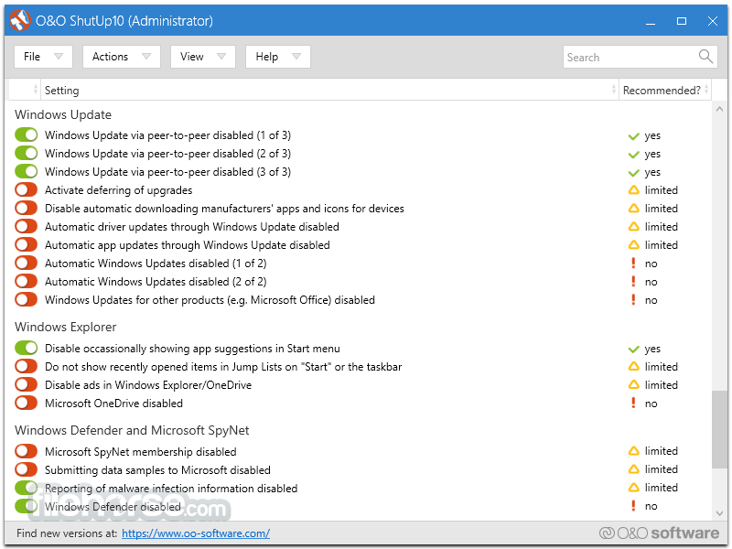Enable Automatic driver updates disabled switch
The height and width of the screenshot is (549, 732).
[x=27, y=226]
